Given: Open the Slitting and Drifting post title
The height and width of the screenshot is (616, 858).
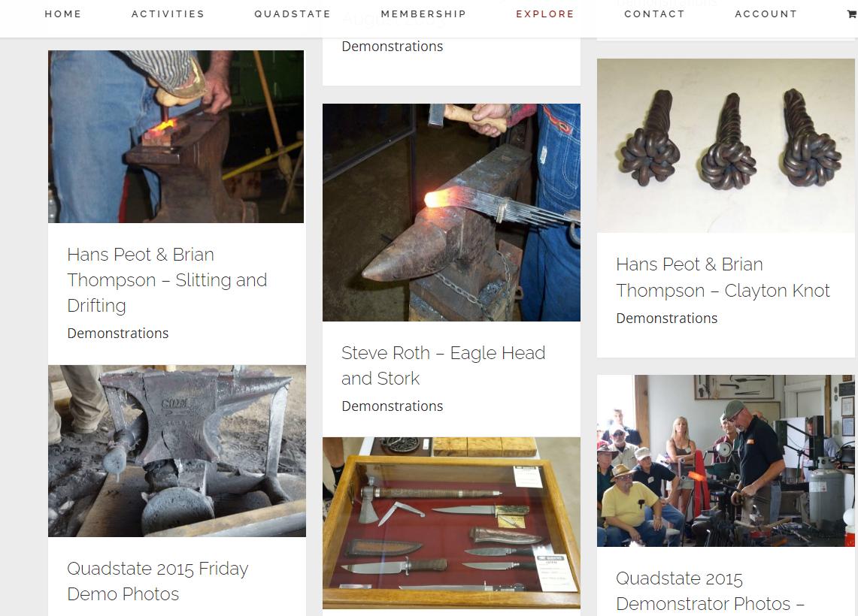Looking at the screenshot, I should tap(167, 280).
